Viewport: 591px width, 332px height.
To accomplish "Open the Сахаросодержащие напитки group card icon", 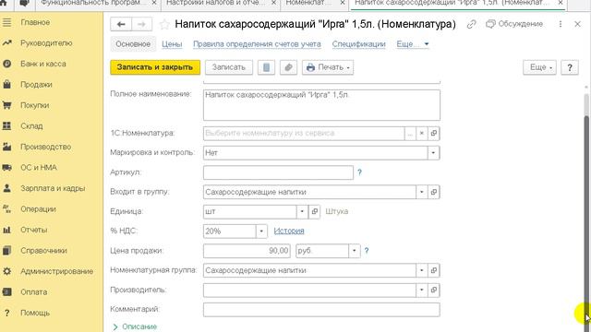I will [x=434, y=192].
